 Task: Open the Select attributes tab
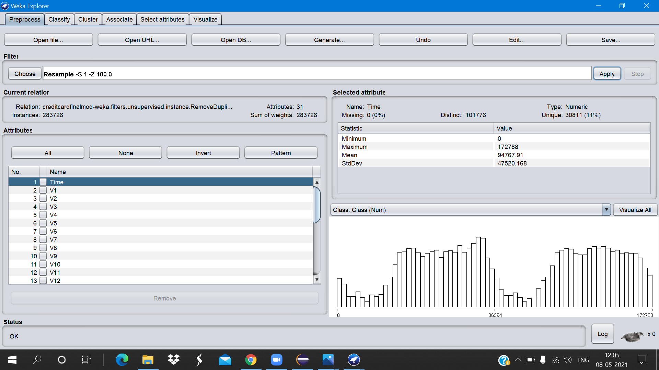pos(162,20)
